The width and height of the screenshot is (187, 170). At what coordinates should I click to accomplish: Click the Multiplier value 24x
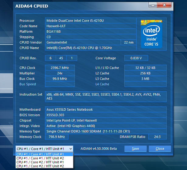(60, 73)
